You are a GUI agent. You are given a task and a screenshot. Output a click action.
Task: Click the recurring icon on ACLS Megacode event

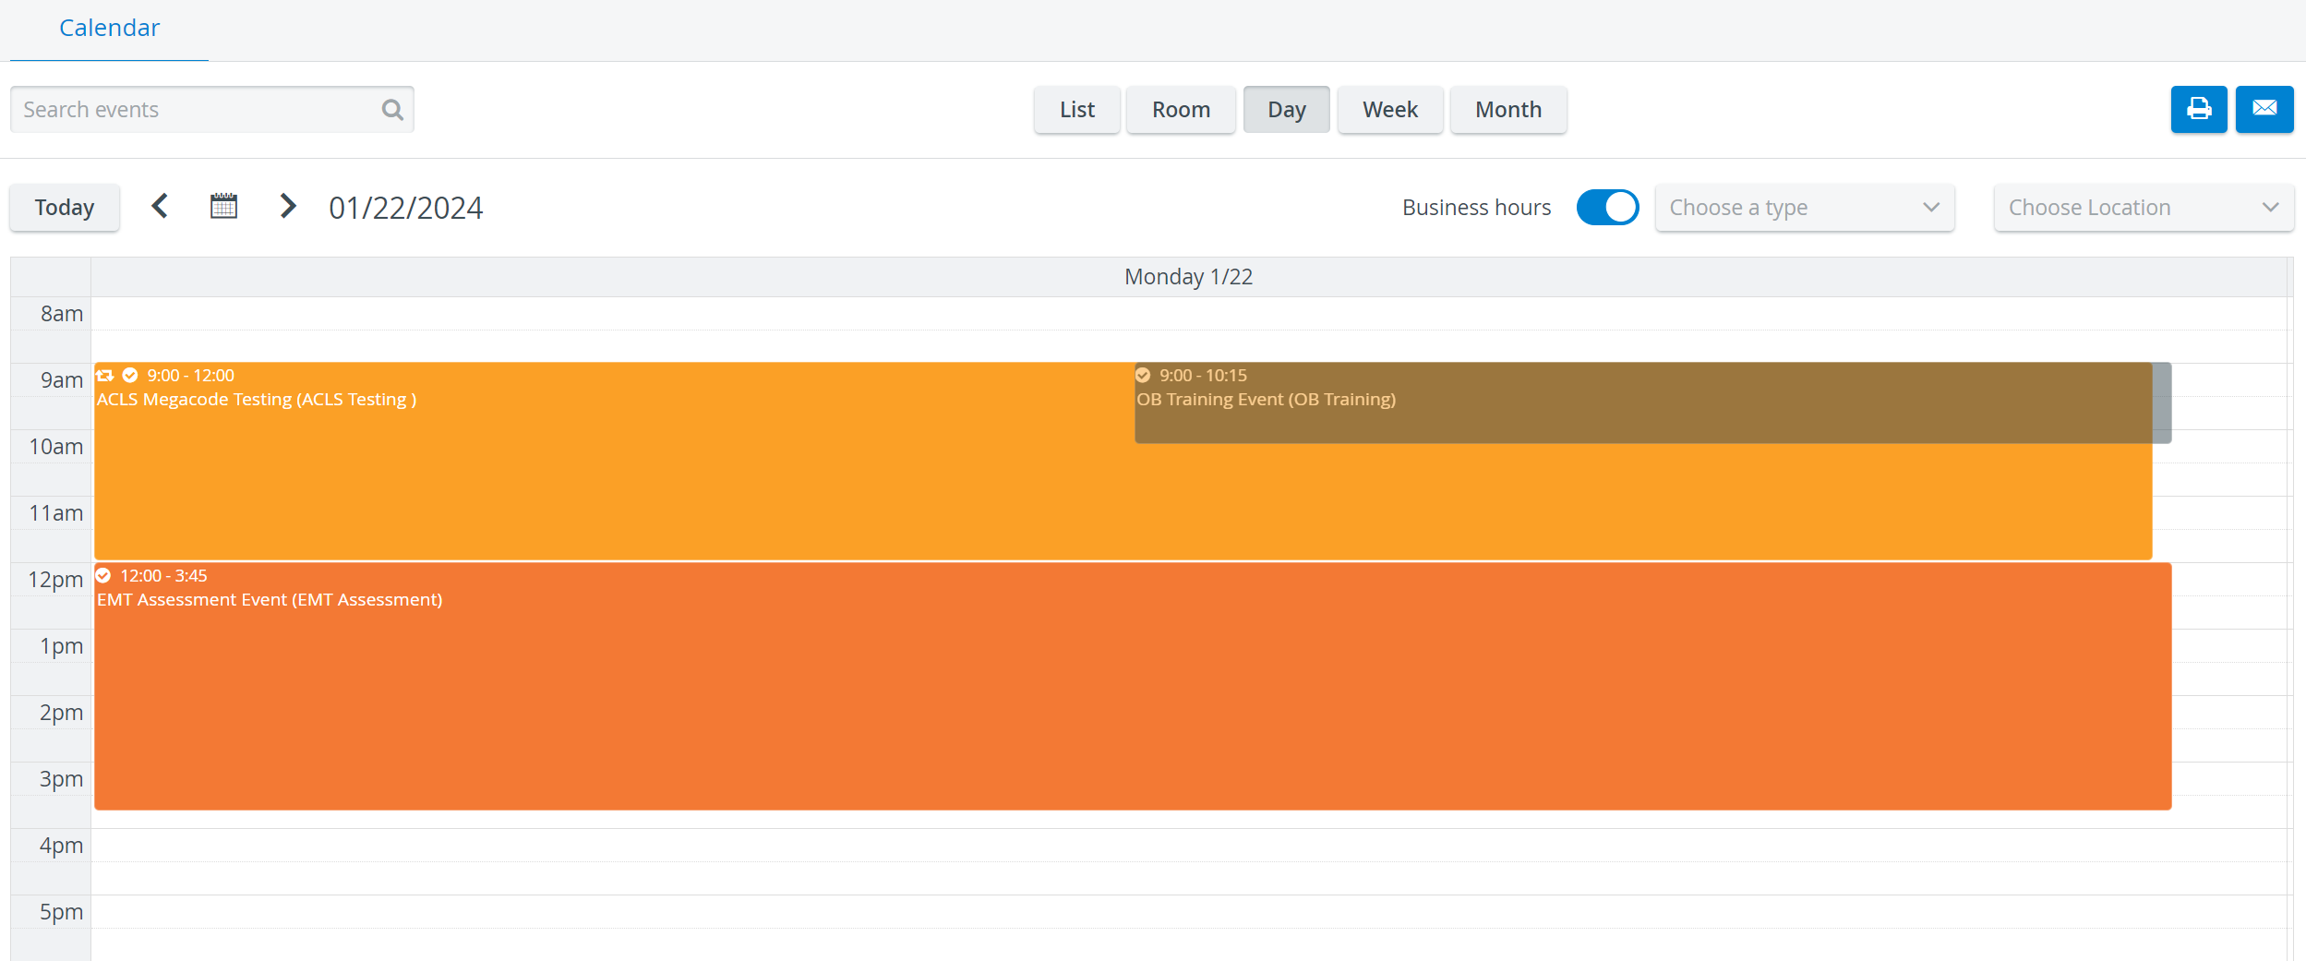pos(105,375)
